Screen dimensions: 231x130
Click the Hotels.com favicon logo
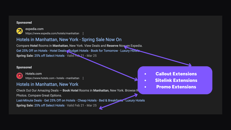click(20, 76)
